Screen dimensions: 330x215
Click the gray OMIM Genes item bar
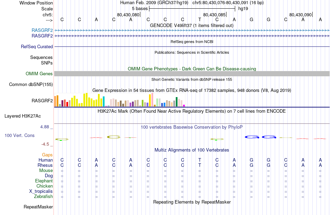pyautogui.click(x=192, y=74)
